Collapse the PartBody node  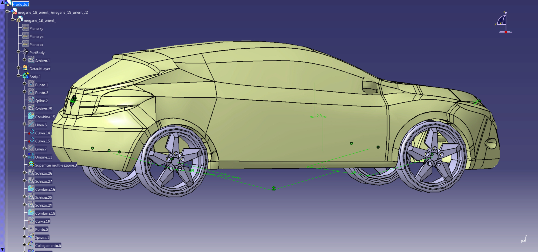[x=18, y=52]
